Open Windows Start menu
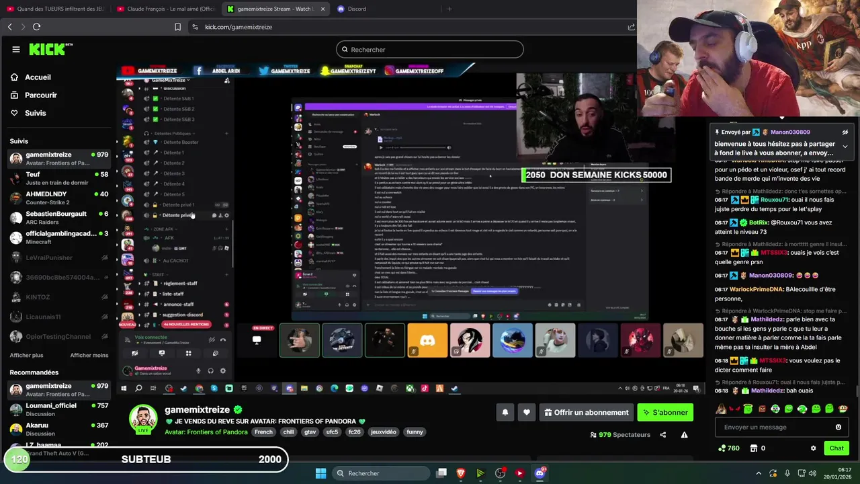Image resolution: width=860 pixels, height=484 pixels. point(320,473)
